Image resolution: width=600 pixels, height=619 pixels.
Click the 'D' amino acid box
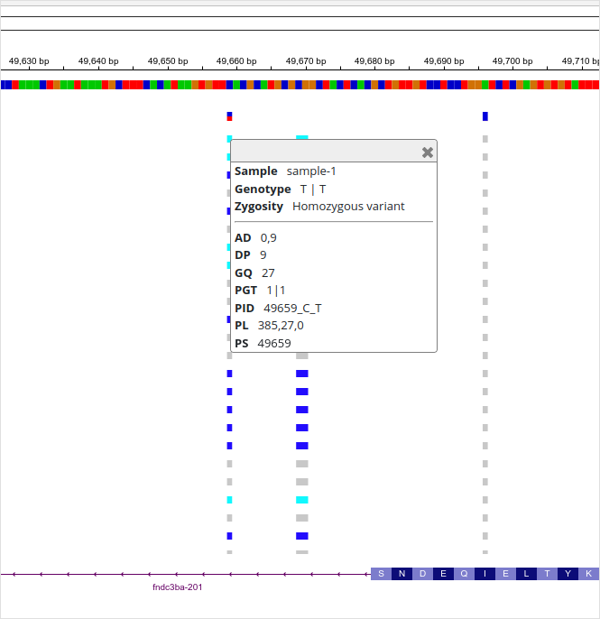pos(423,574)
